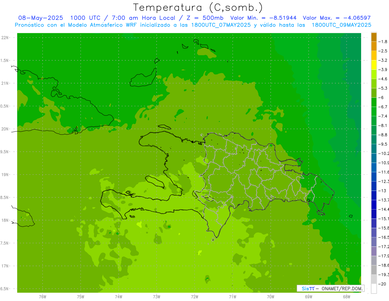
Task: Click the "-3.2" colorbar value
Action: coord(383,60)
